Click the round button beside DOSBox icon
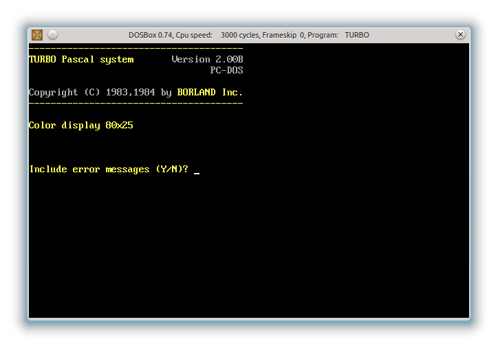 tap(53, 35)
